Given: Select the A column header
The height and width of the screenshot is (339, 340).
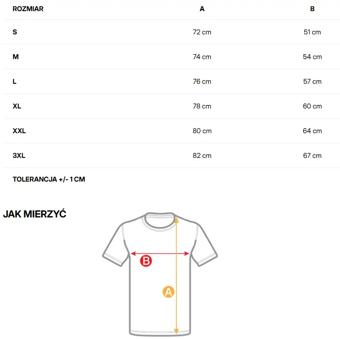Looking at the screenshot, I should coord(202,9).
